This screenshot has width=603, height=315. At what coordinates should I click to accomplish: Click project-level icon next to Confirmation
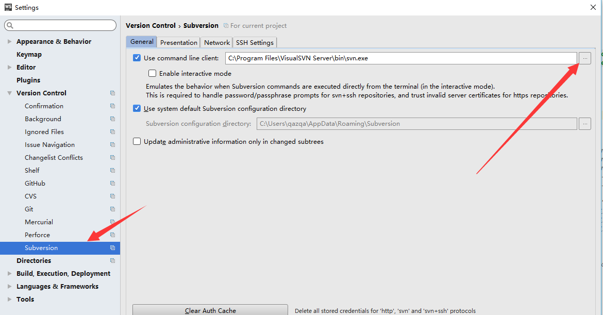(112, 106)
